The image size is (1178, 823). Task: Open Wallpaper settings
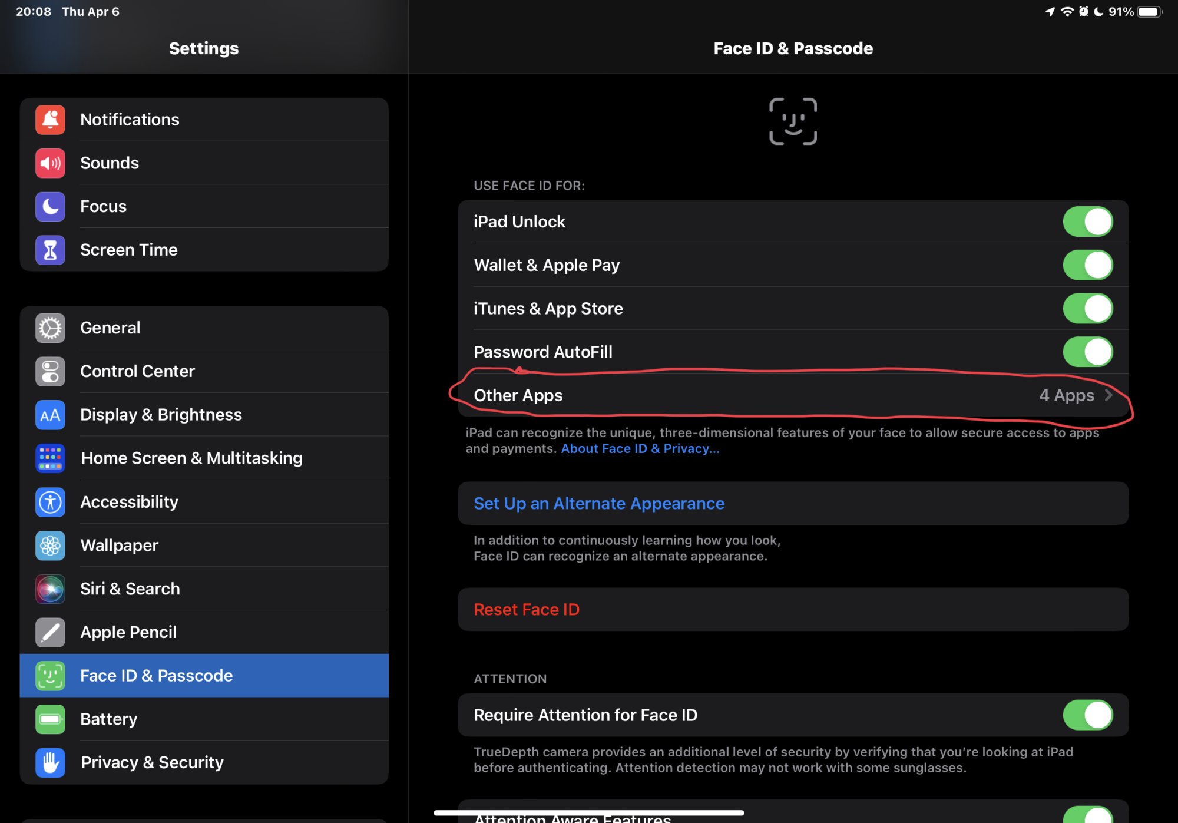[204, 546]
